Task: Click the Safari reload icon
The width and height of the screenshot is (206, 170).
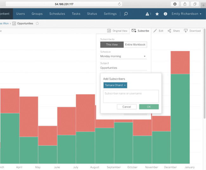Action: point(119,4)
